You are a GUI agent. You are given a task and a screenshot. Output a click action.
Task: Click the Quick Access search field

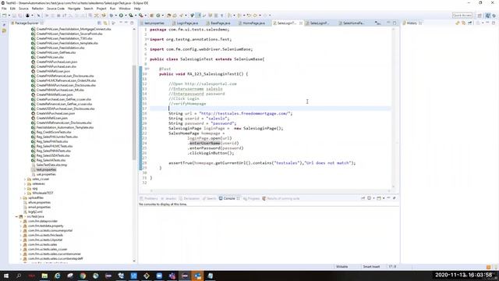(462, 16)
